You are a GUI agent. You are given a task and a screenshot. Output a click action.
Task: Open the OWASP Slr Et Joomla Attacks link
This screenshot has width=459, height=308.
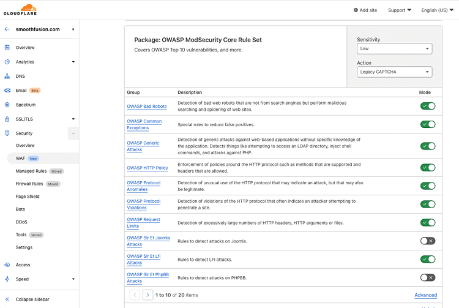(148, 241)
